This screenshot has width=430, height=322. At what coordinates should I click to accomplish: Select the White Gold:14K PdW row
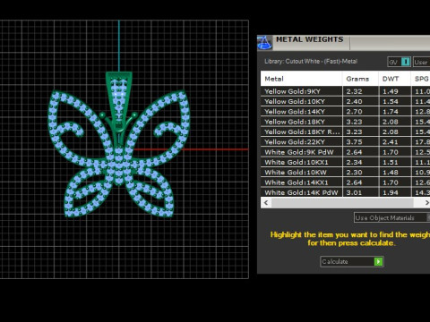click(345, 192)
